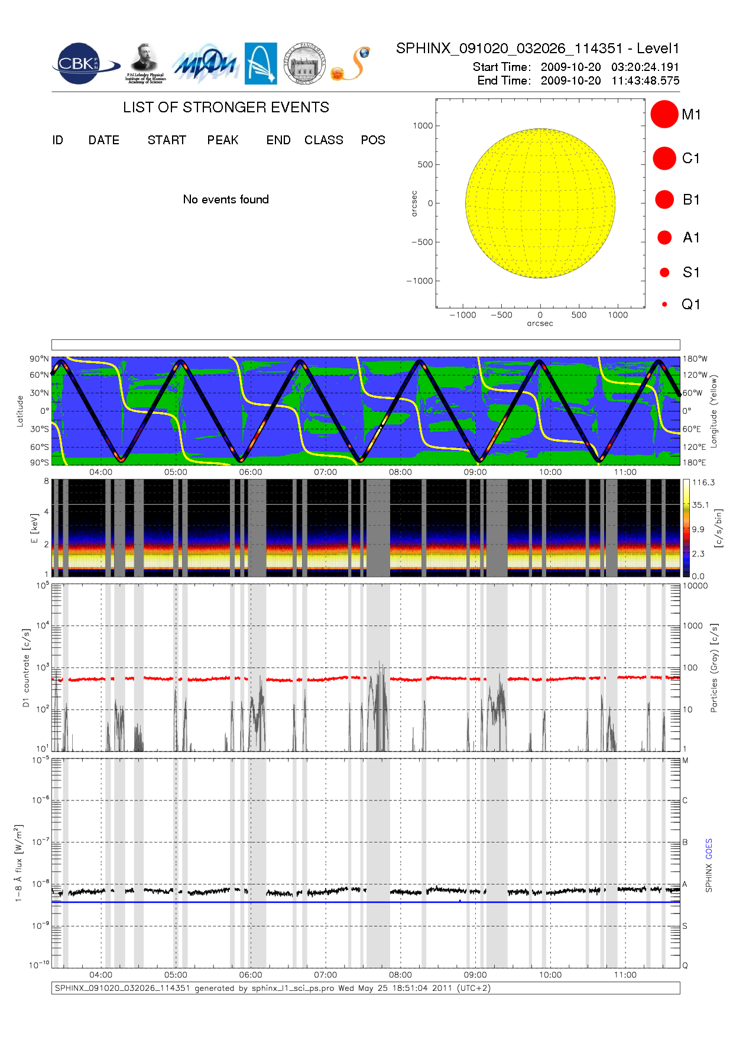Click the blue square arch logo
733x1037 pixels.
(x=261, y=63)
